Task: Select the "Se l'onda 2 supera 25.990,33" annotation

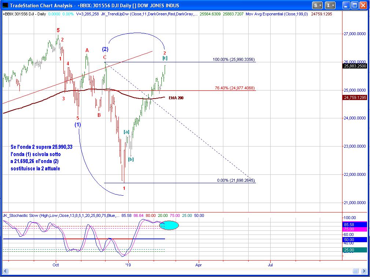Action: pos(41,147)
